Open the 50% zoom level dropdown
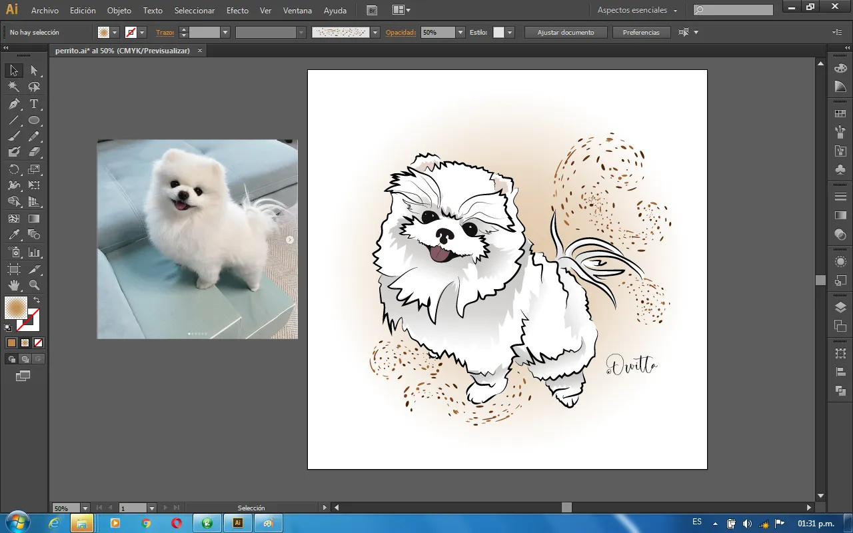Screen dimensions: 853x533 (x=85, y=508)
